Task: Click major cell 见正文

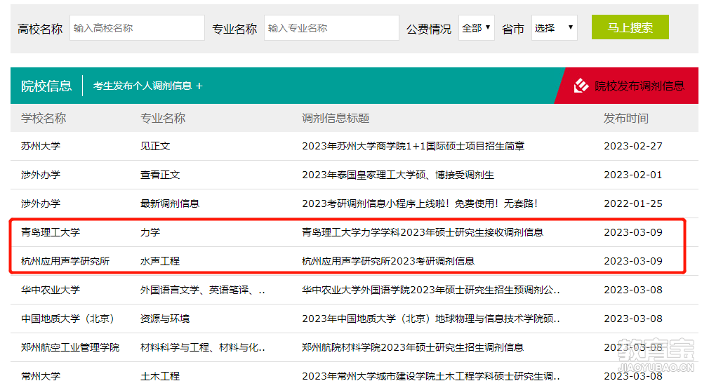Action: [155, 147]
